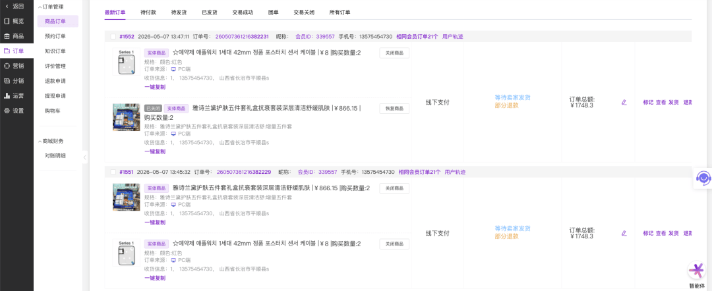
Task: Click 关闭商品 for first item of order #1551
Action: pos(394,188)
